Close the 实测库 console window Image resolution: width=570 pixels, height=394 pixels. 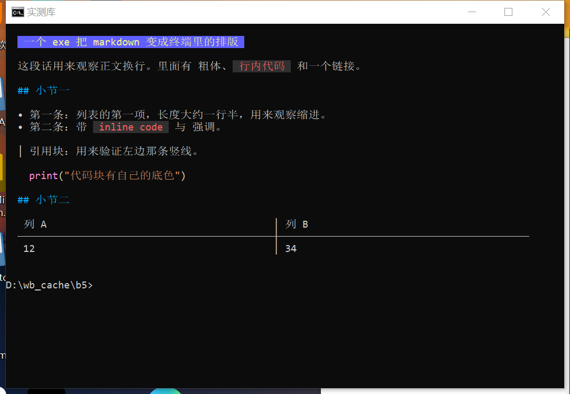(x=546, y=12)
